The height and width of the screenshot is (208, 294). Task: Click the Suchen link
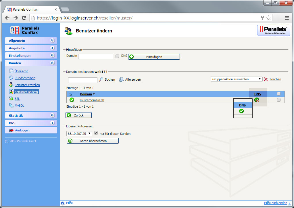[110, 79]
